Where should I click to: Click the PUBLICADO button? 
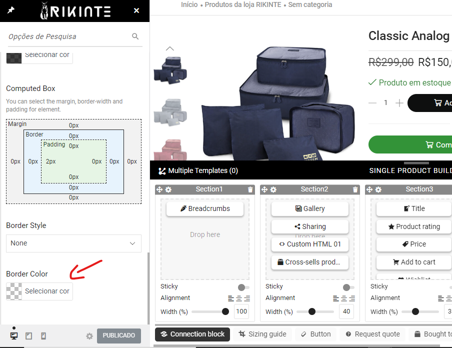[x=119, y=335]
